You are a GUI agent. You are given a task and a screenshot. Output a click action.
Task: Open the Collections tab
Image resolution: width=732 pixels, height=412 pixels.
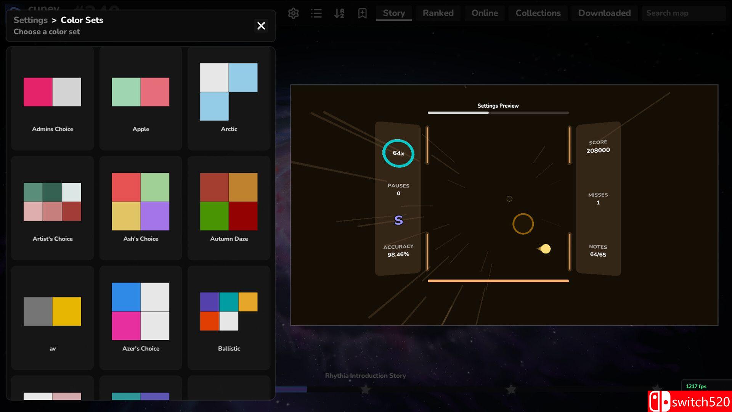tap(538, 13)
